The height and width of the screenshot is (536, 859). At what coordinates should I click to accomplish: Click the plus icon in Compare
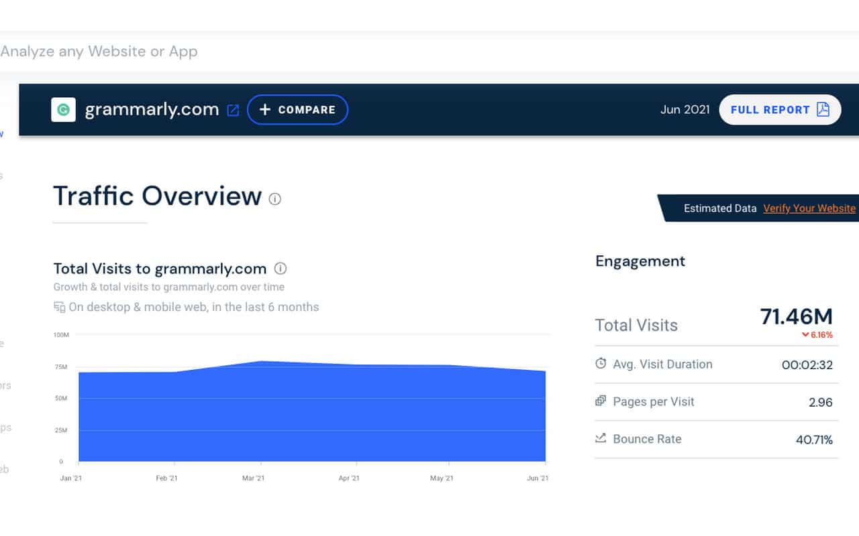[x=265, y=110]
